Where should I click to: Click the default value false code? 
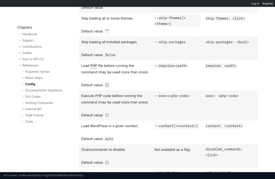tap(110, 55)
